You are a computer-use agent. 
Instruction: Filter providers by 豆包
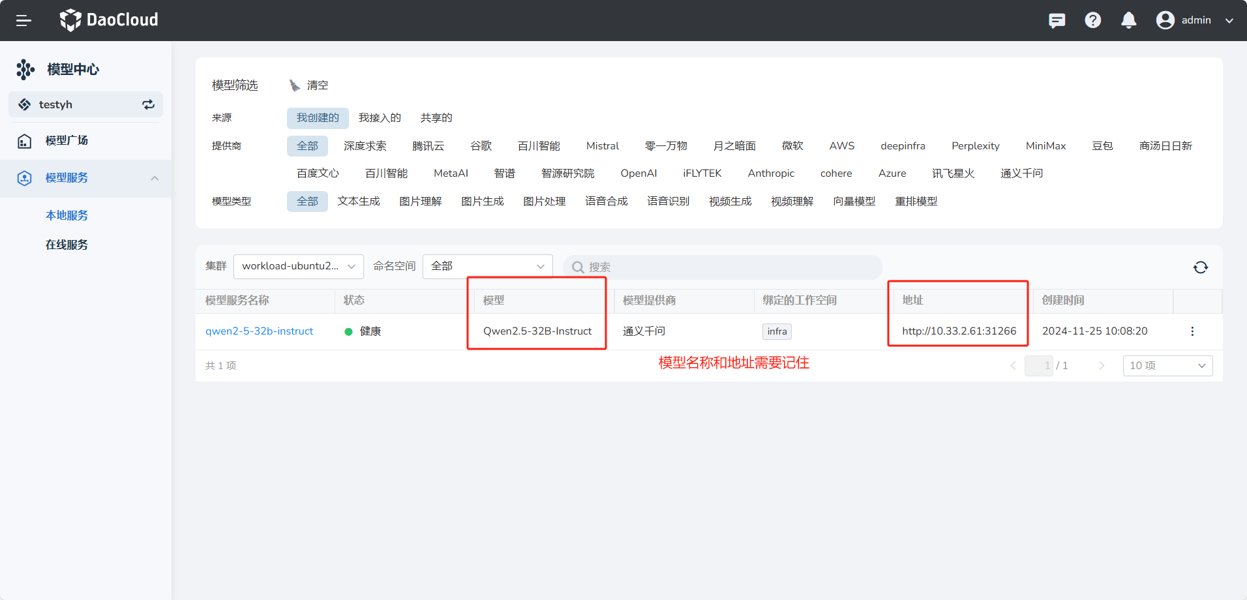pos(1102,146)
